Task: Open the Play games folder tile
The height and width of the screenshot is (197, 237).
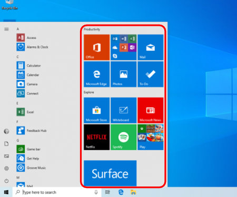Action: pyautogui.click(x=151, y=137)
